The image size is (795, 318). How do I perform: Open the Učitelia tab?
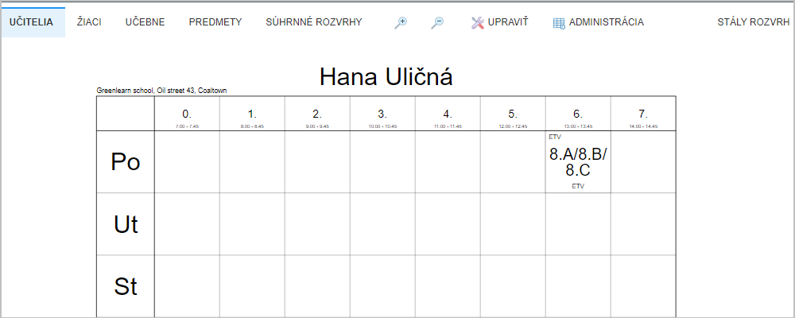pos(32,22)
